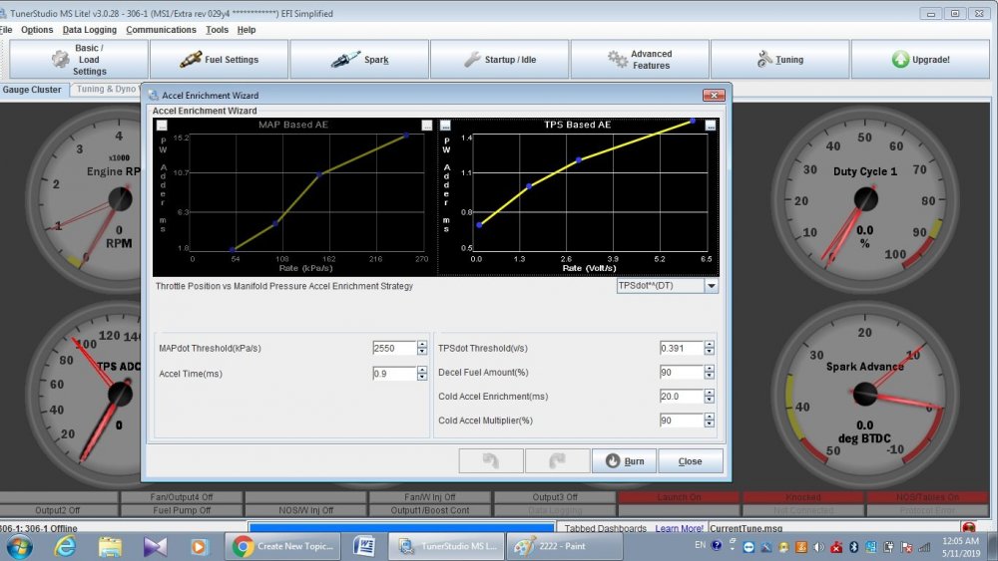Click top-right corner button of TPS Based AE graph
This screenshot has height=561, width=998.
711,126
